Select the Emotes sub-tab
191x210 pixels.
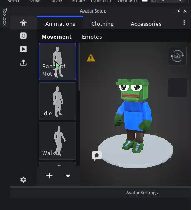(x=92, y=37)
